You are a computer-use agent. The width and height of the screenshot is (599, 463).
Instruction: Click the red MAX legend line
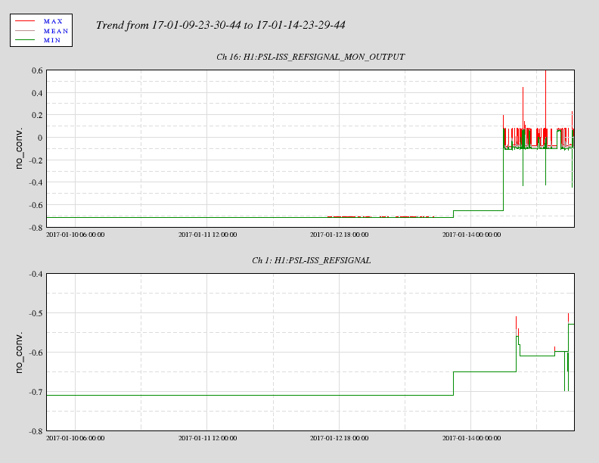[x=25, y=21]
